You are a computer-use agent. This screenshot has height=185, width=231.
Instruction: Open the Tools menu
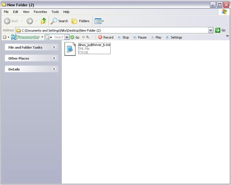(x=55, y=12)
